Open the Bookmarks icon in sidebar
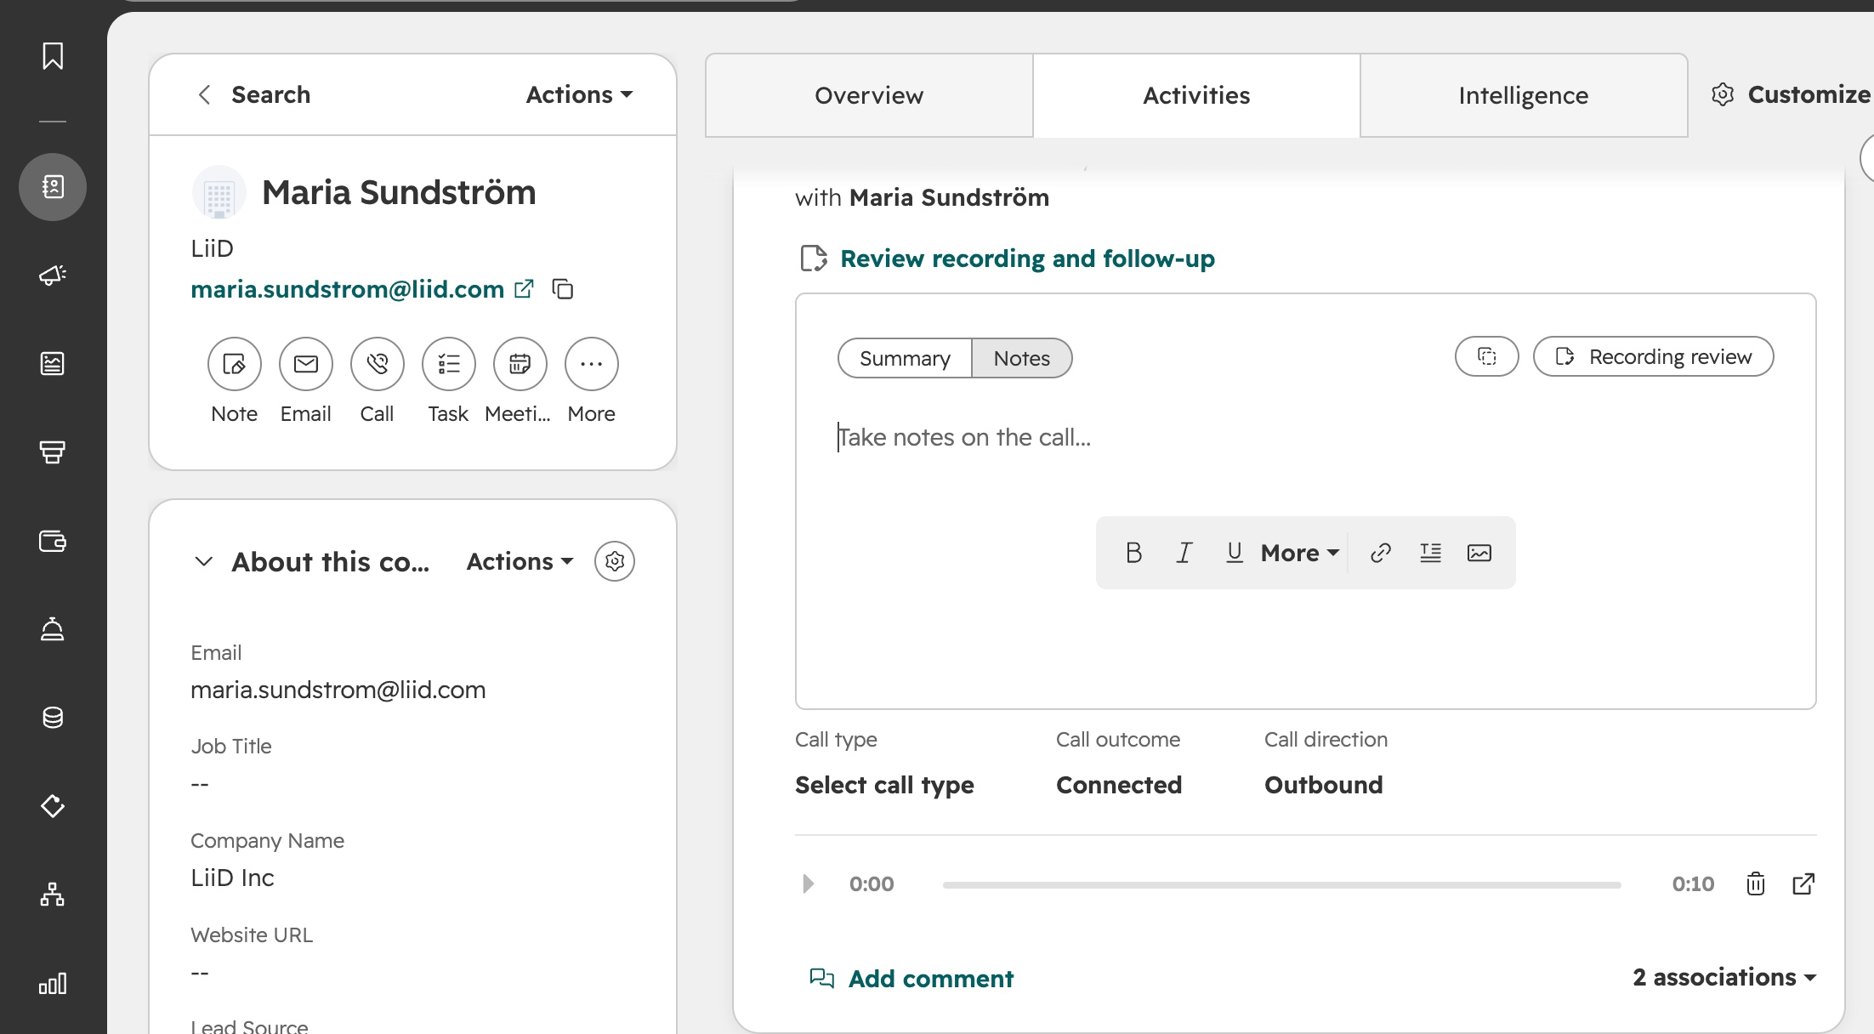Viewport: 1874px width, 1034px height. [x=53, y=56]
